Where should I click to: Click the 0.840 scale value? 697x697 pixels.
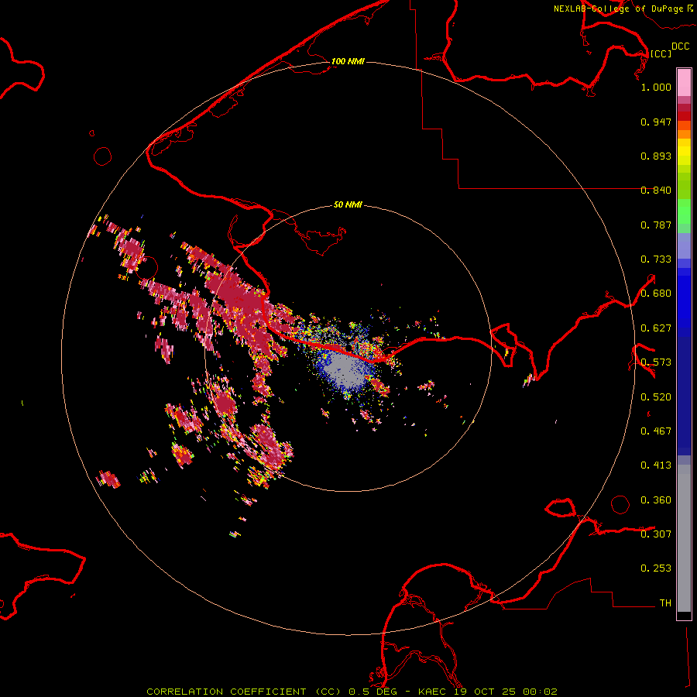coord(656,191)
